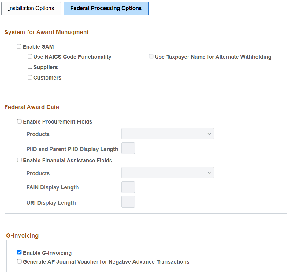The image size is (290, 274).
Task: Select the FAIN Display Length input box
Action: coord(128,187)
